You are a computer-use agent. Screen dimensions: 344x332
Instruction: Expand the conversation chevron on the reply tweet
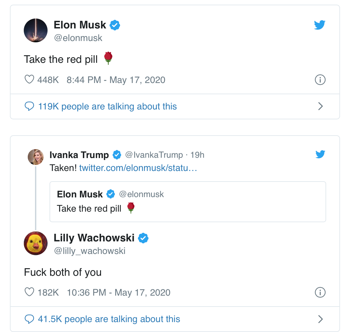320,319
